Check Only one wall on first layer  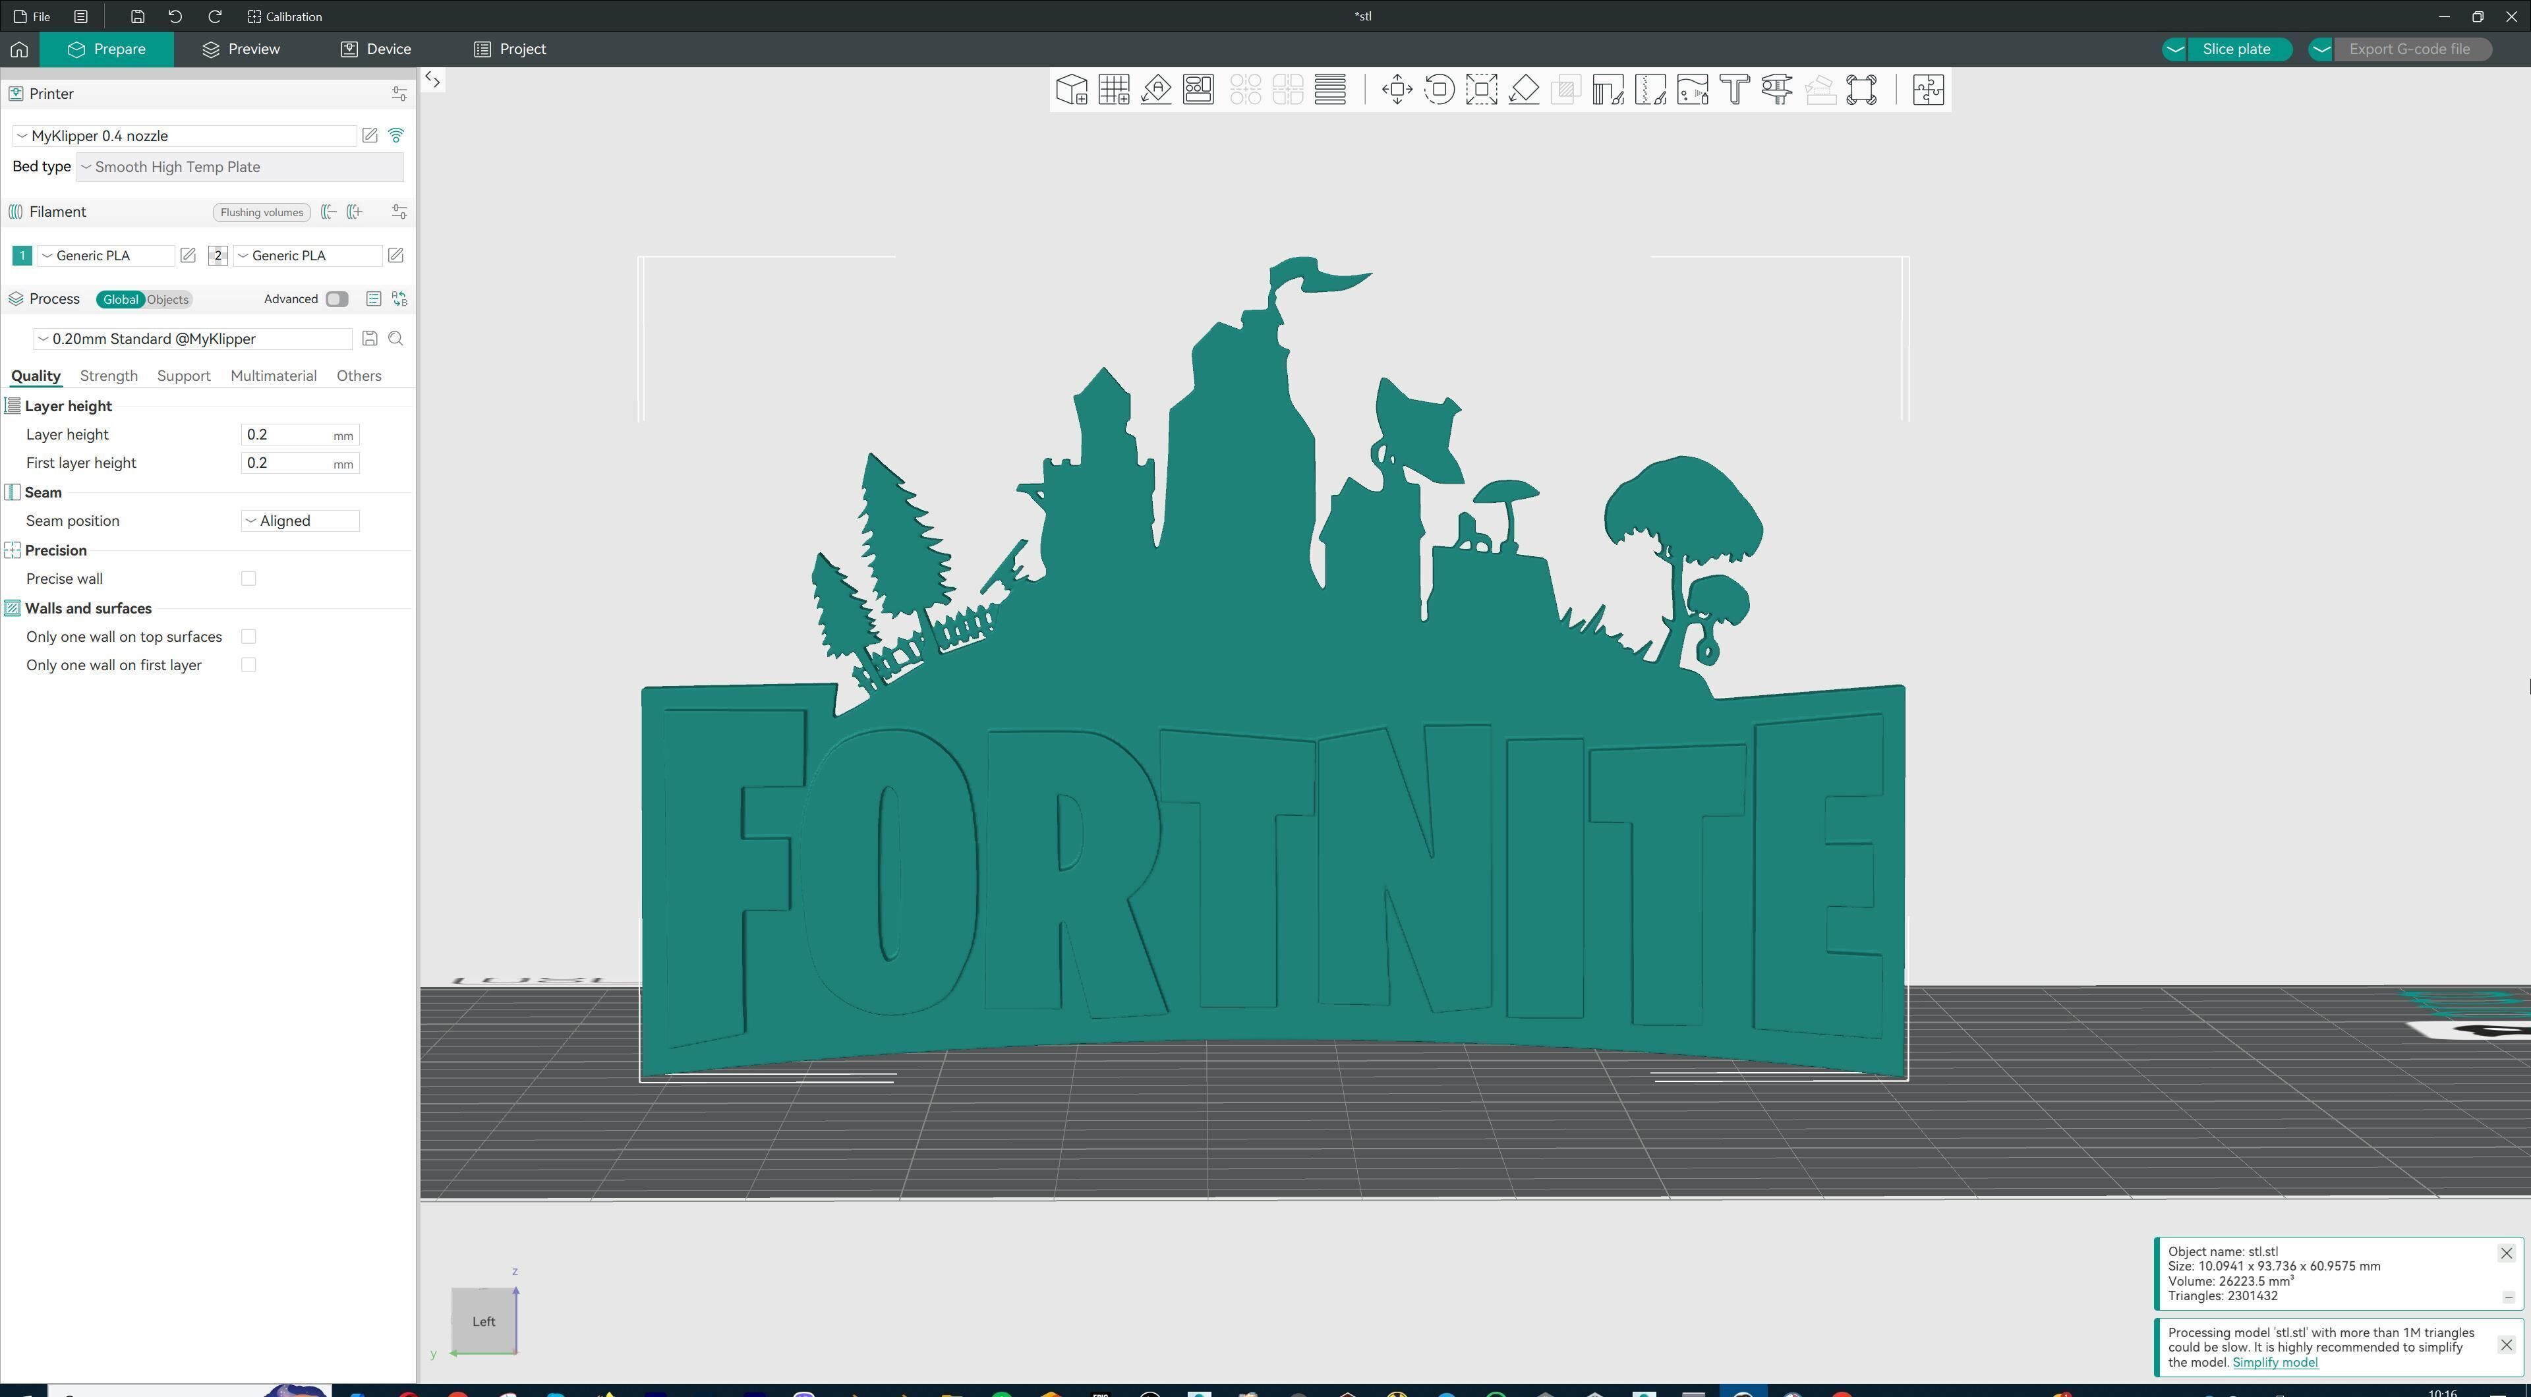click(248, 665)
